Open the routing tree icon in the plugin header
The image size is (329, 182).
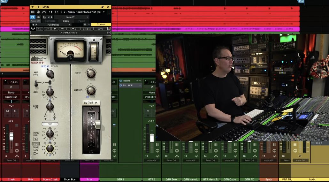click(x=44, y=12)
